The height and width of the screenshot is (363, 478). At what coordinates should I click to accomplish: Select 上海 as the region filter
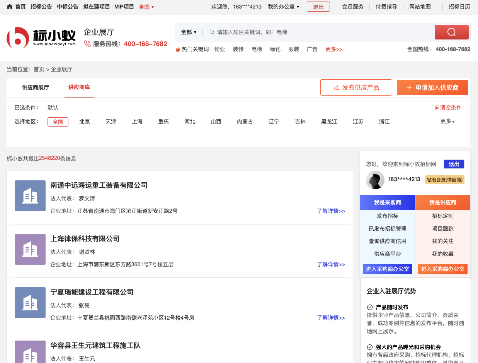(x=137, y=122)
